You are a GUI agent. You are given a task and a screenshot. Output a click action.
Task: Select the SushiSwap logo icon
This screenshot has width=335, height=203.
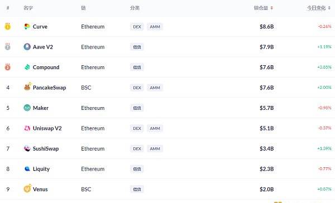click(27, 148)
